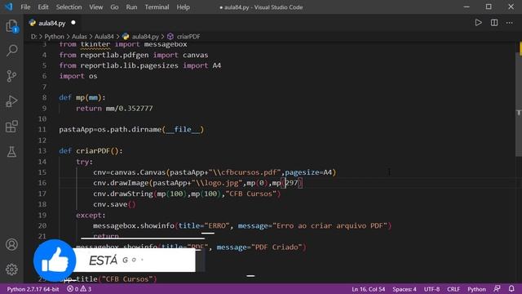522x294 pixels.
Task: Open the errors and warnings problems indicator
Action: pos(79,289)
